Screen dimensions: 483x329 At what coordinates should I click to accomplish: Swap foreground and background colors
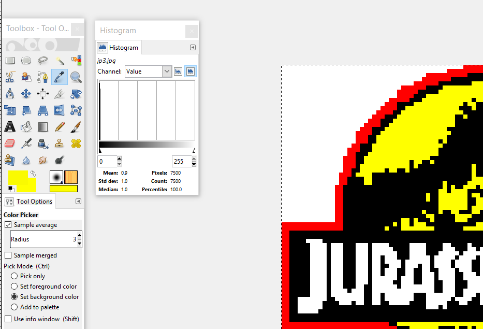[33, 173]
